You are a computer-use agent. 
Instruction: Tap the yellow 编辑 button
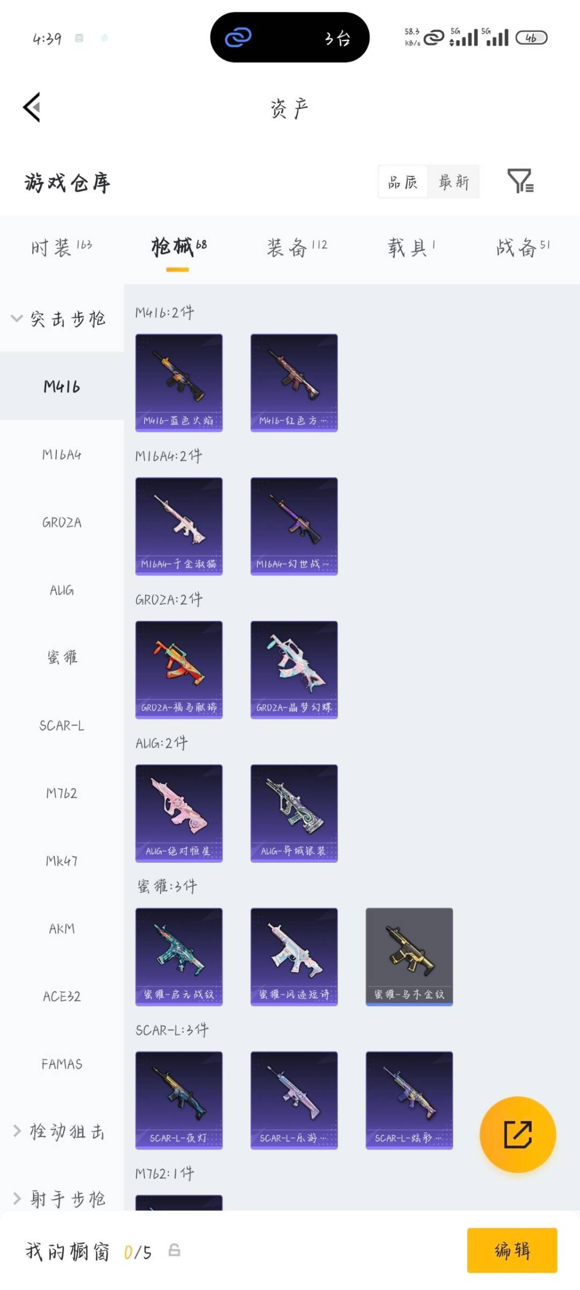(512, 1250)
